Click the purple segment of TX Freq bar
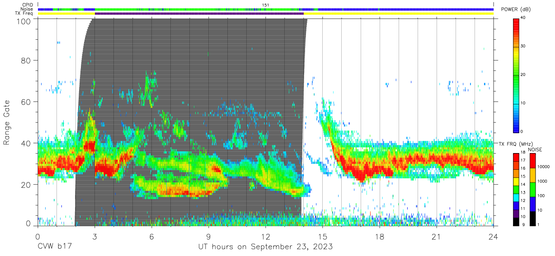Image resolution: width=555 pixels, height=256 pixels. [199, 14]
